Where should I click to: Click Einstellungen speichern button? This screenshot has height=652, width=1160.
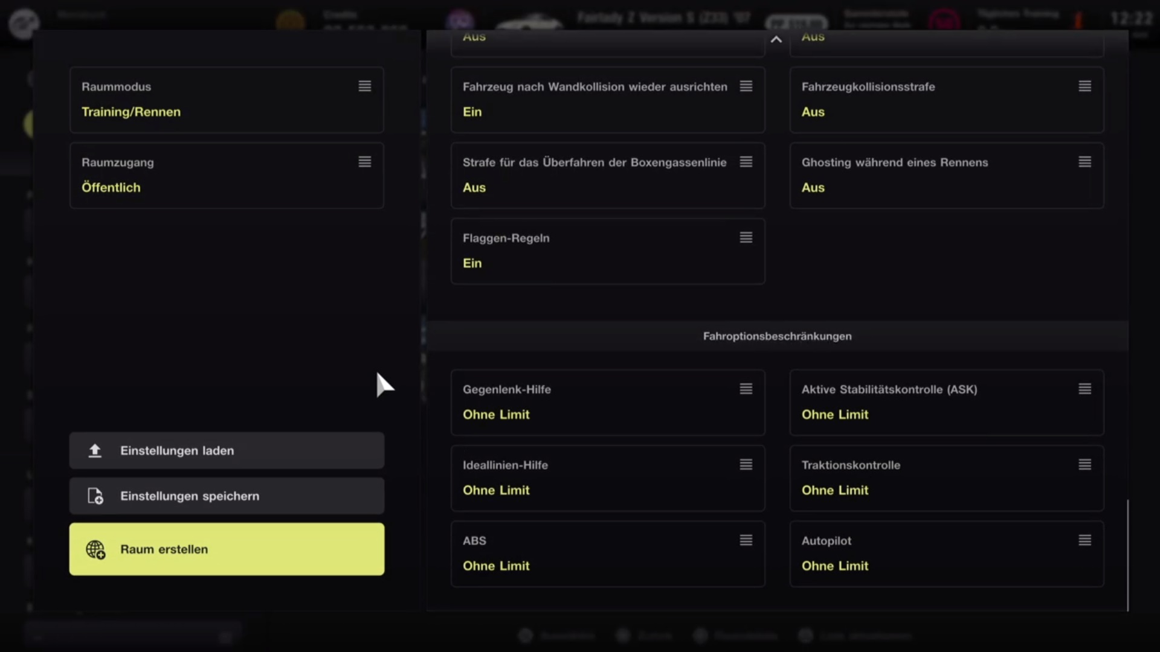click(x=227, y=496)
